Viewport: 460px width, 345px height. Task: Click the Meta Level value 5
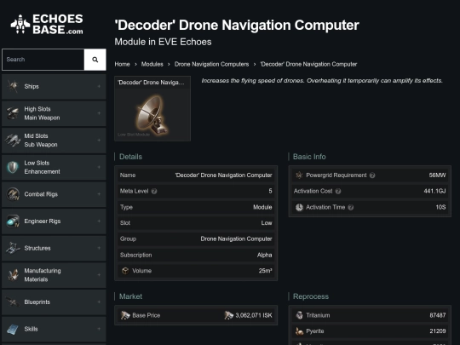[270, 192]
